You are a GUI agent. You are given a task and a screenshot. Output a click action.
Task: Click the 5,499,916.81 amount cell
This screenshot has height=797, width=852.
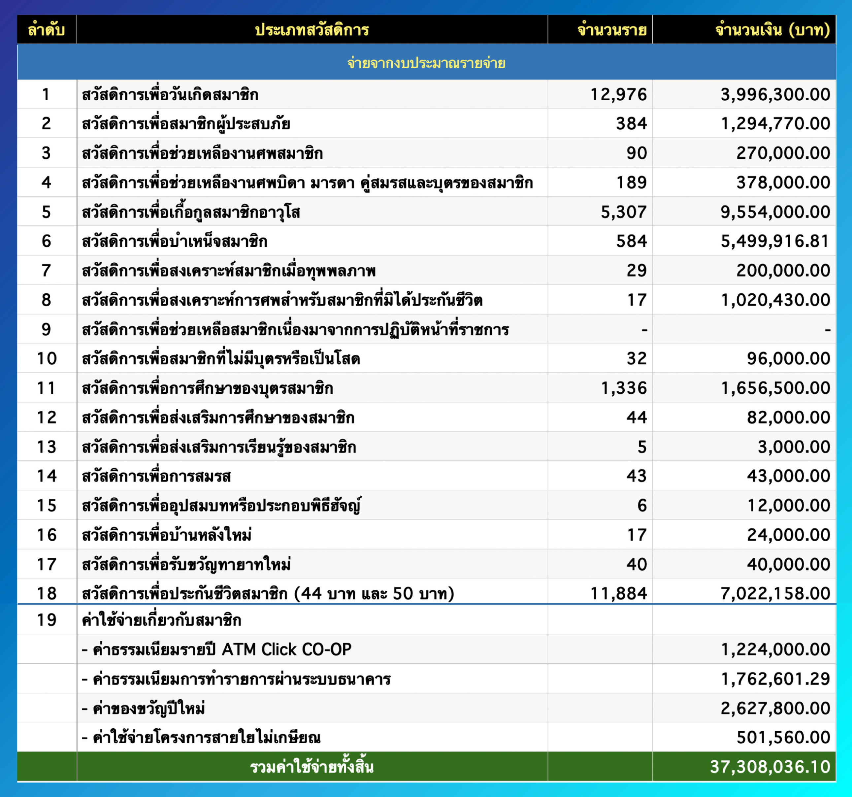[775, 241]
